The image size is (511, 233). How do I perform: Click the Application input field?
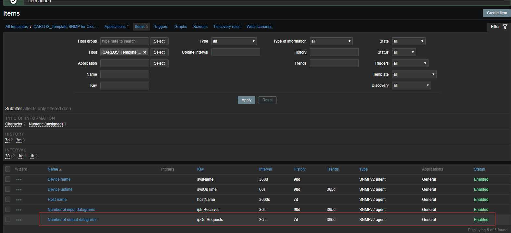[x=125, y=63]
